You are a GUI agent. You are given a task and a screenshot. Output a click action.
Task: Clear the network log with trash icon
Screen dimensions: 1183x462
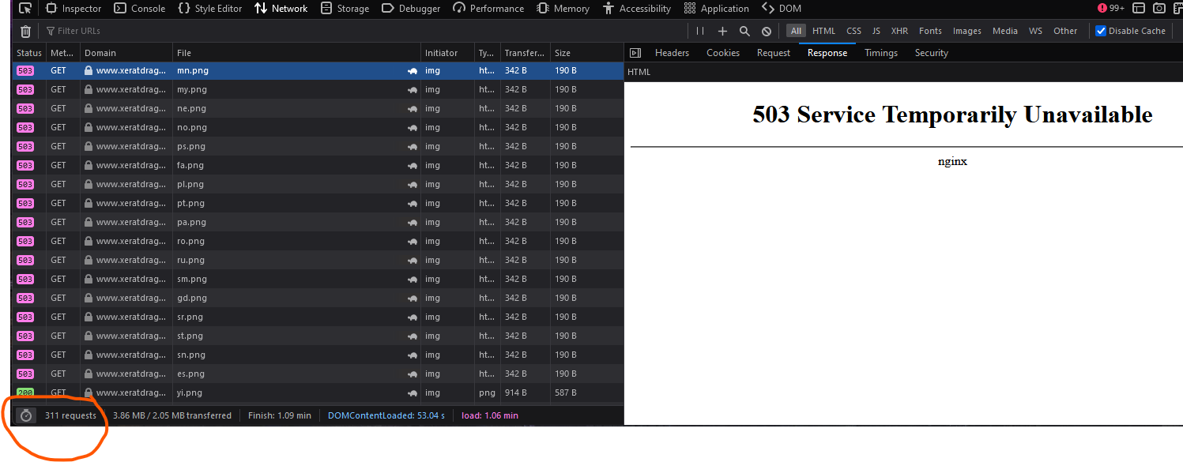point(25,31)
